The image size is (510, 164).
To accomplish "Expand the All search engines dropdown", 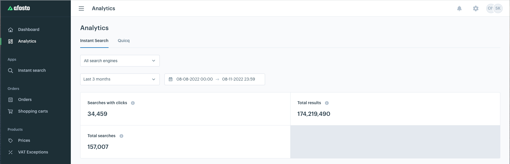I will click(120, 61).
